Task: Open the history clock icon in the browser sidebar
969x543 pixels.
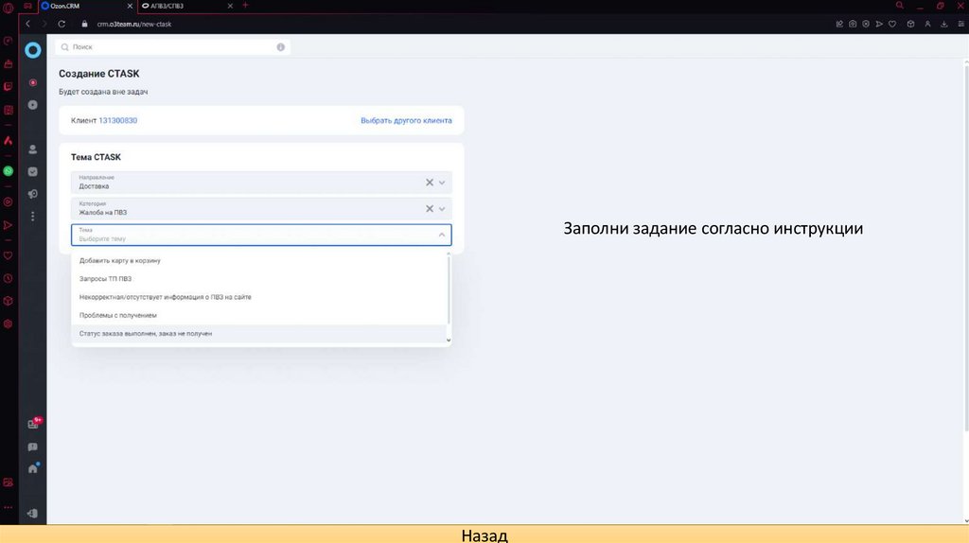Action: (8, 279)
